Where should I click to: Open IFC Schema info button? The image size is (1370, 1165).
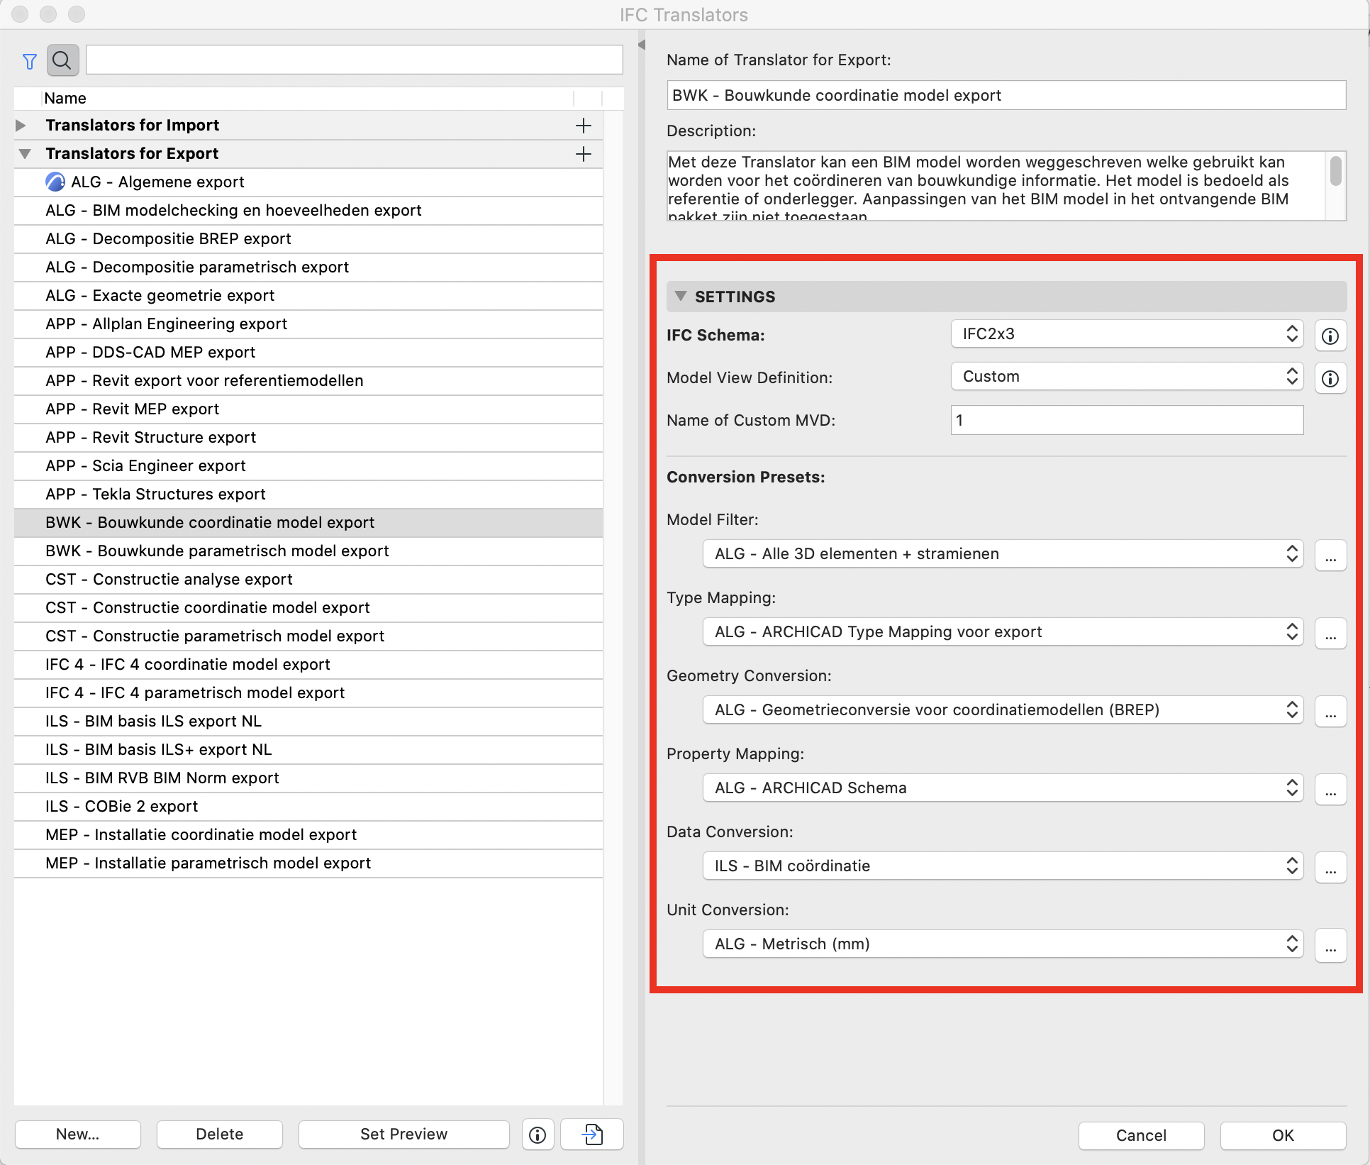pos(1330,336)
